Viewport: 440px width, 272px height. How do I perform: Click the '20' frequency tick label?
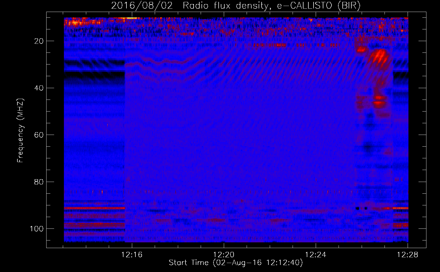point(39,41)
